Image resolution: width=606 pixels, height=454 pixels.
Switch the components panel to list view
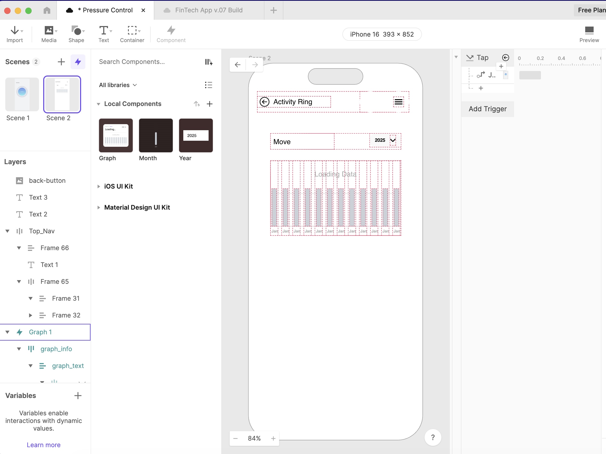(x=209, y=85)
